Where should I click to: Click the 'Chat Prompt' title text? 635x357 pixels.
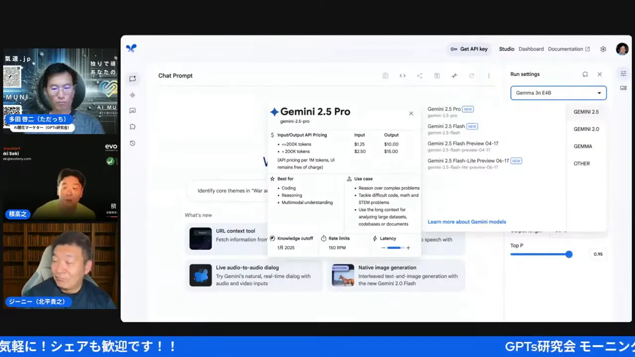176,76
